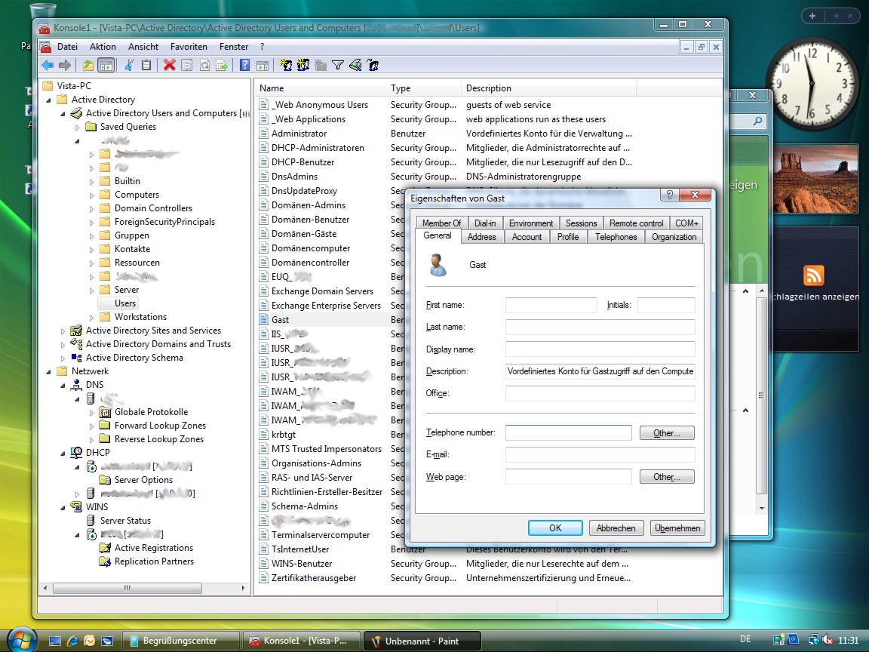The width and height of the screenshot is (869, 652).
Task: Select the Administrator user row
Action: point(299,134)
